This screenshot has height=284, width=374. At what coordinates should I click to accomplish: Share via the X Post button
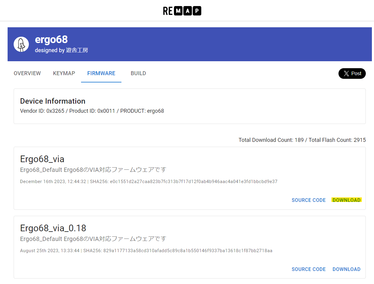click(352, 73)
